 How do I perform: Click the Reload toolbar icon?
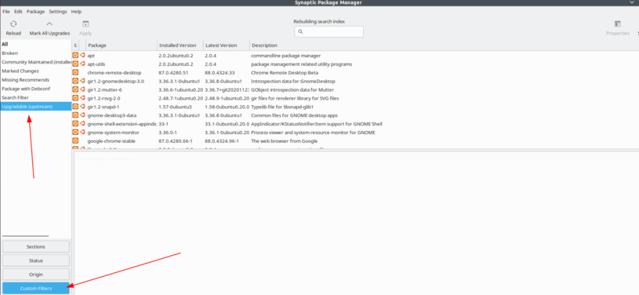pyautogui.click(x=13, y=24)
